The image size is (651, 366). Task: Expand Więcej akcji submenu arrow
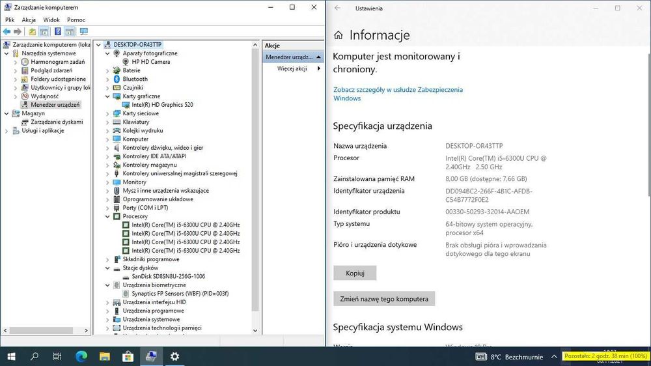[319, 68]
